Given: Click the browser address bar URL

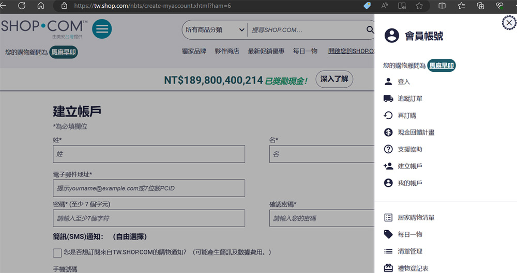Looking at the screenshot, I should [153, 6].
